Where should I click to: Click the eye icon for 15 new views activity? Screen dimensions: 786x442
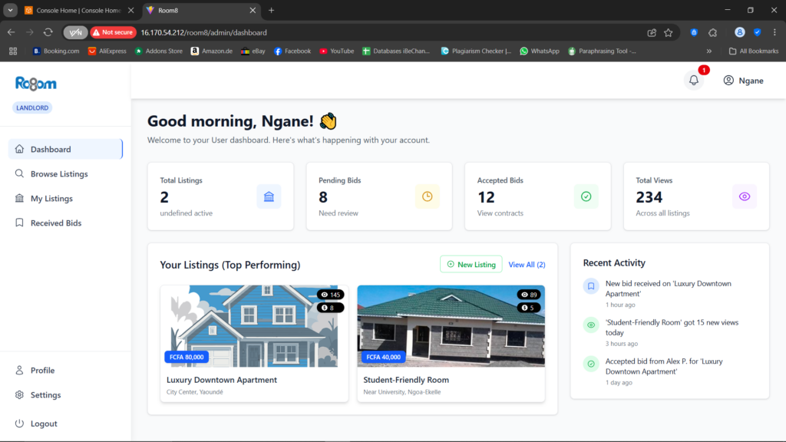591,325
